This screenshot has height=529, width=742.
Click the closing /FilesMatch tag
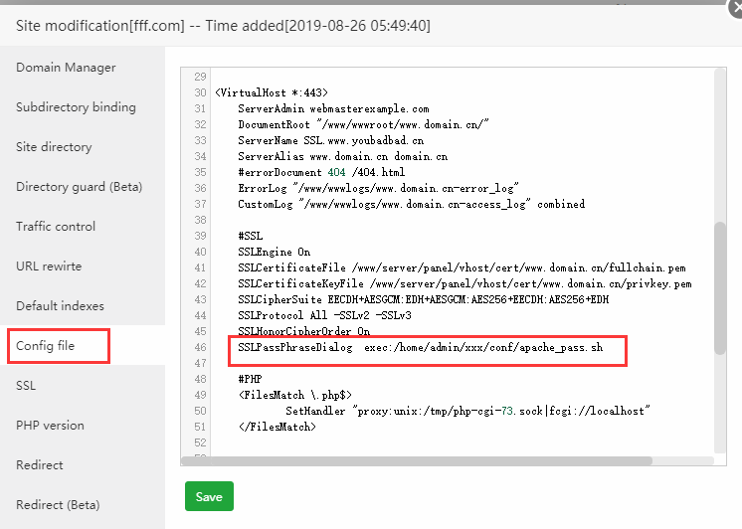(x=277, y=427)
